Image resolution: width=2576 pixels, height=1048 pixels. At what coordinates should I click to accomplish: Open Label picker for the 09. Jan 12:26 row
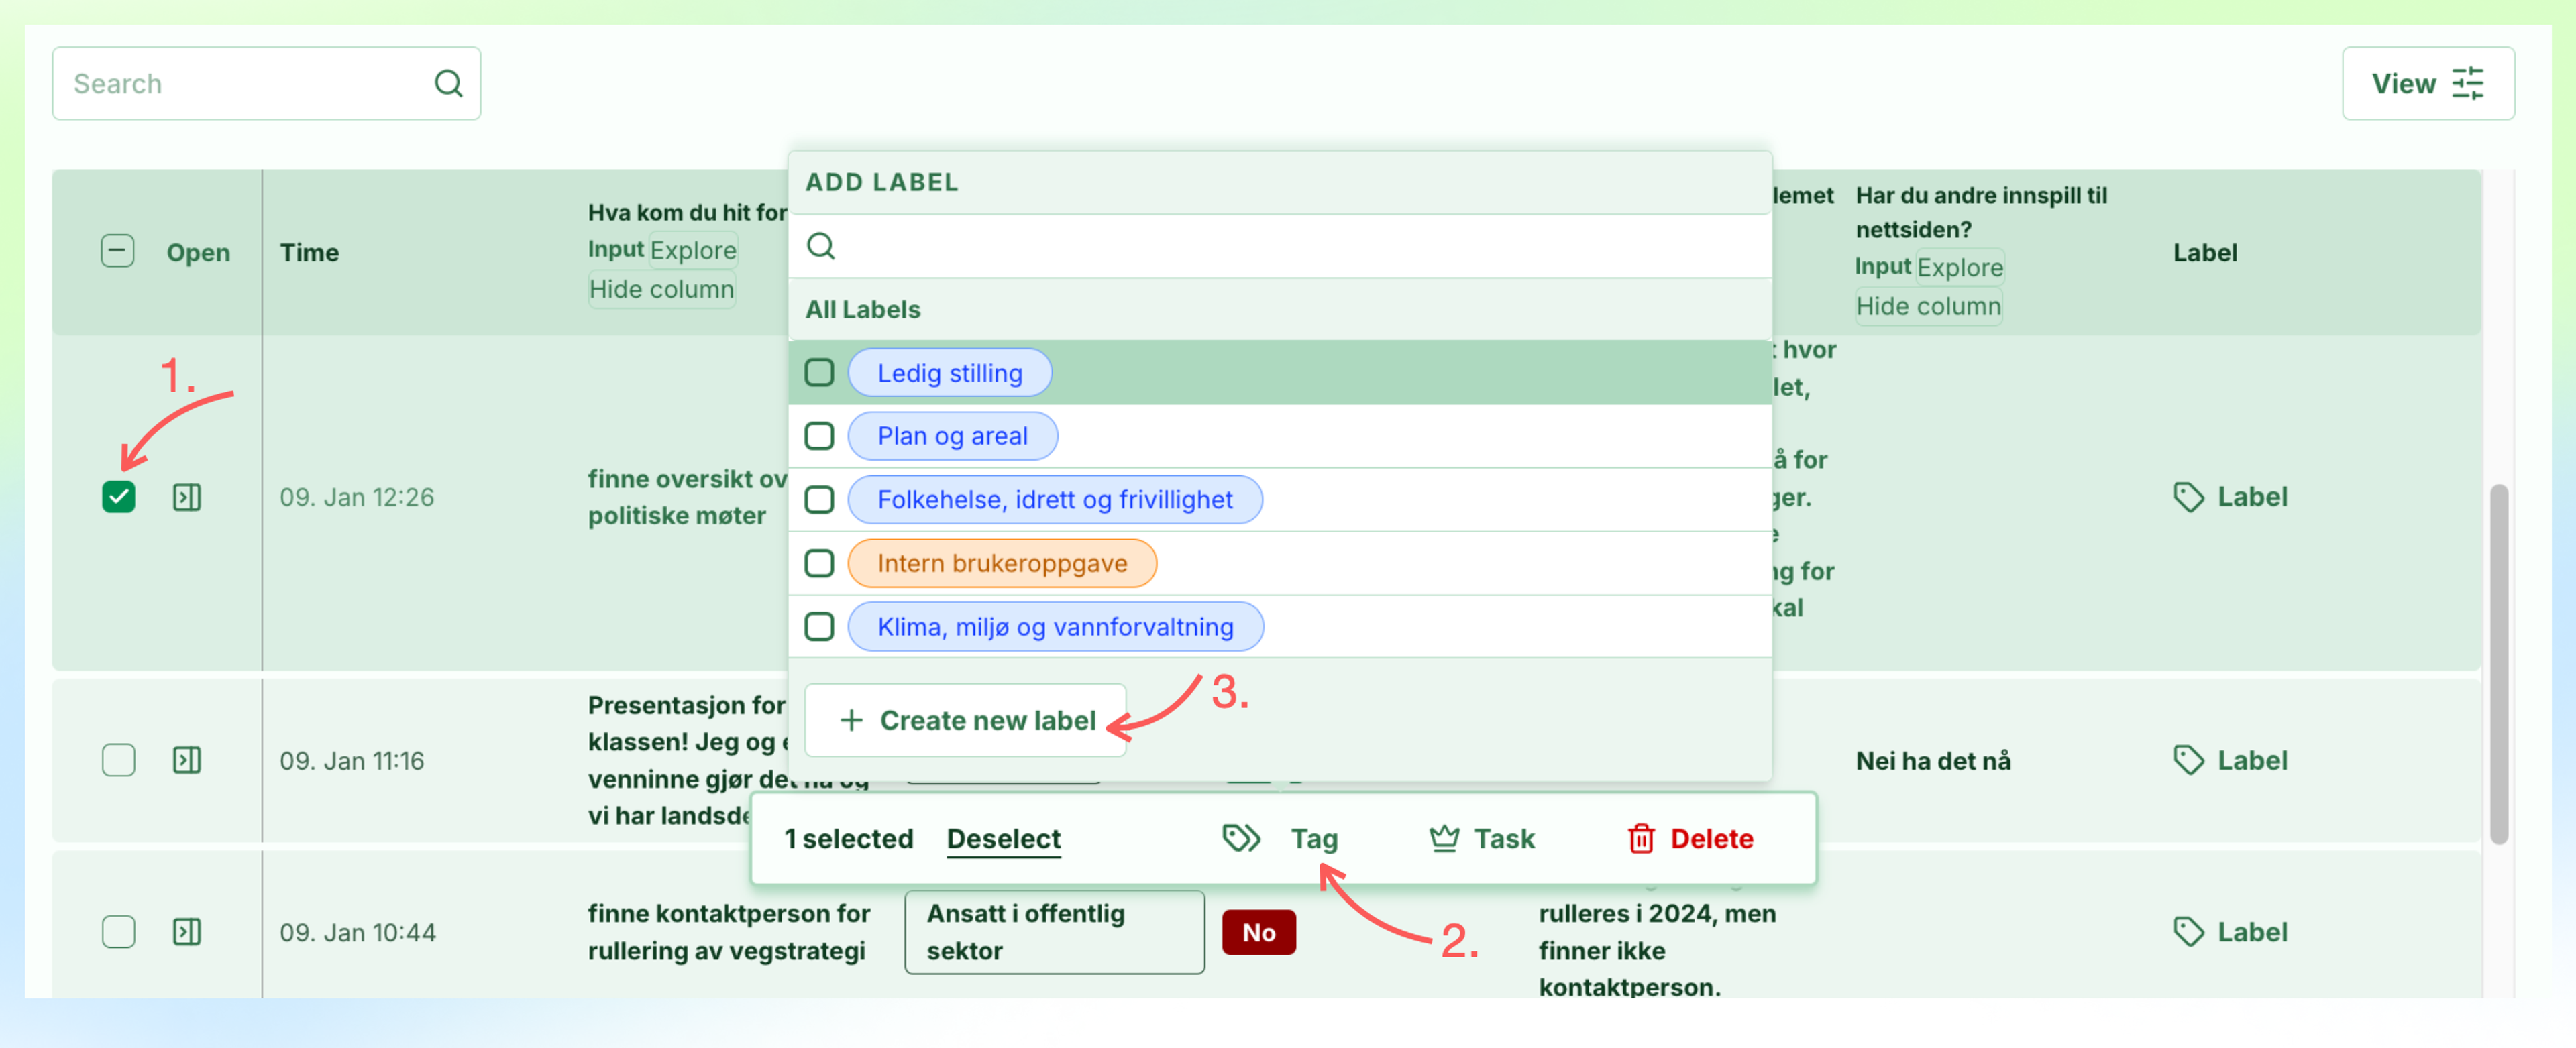[2230, 497]
